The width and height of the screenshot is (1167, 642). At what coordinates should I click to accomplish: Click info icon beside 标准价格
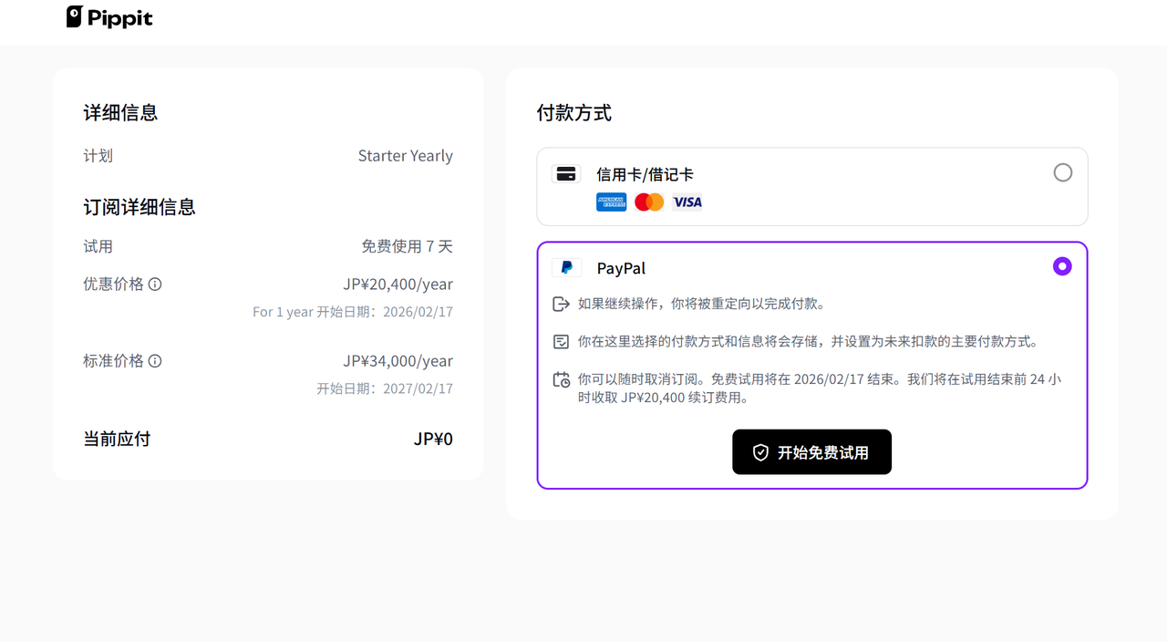[155, 361]
